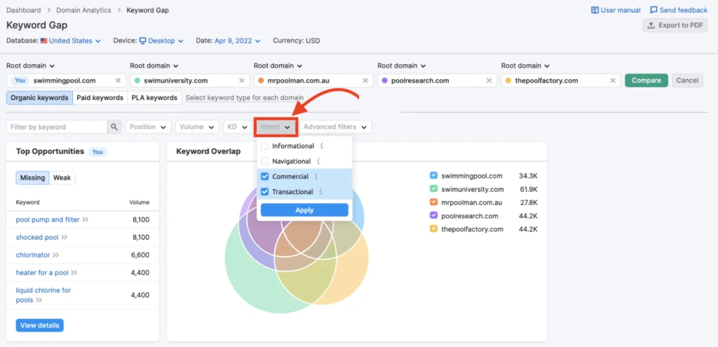Image resolution: width=718 pixels, height=347 pixels.
Task: Click the United States flag icon
Action: pyautogui.click(x=43, y=41)
